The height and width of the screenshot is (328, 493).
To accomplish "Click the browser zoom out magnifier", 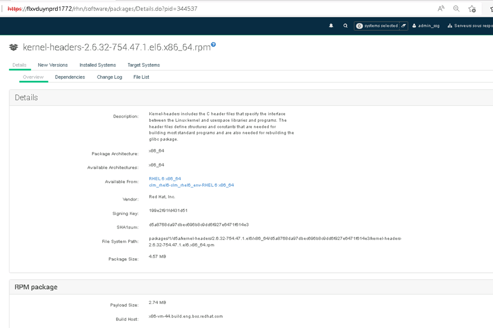I will click(x=456, y=9).
